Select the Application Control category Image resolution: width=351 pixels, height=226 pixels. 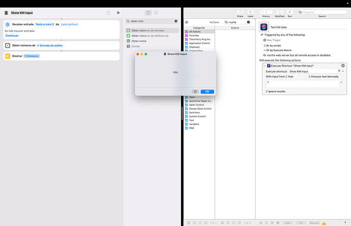click(x=199, y=43)
